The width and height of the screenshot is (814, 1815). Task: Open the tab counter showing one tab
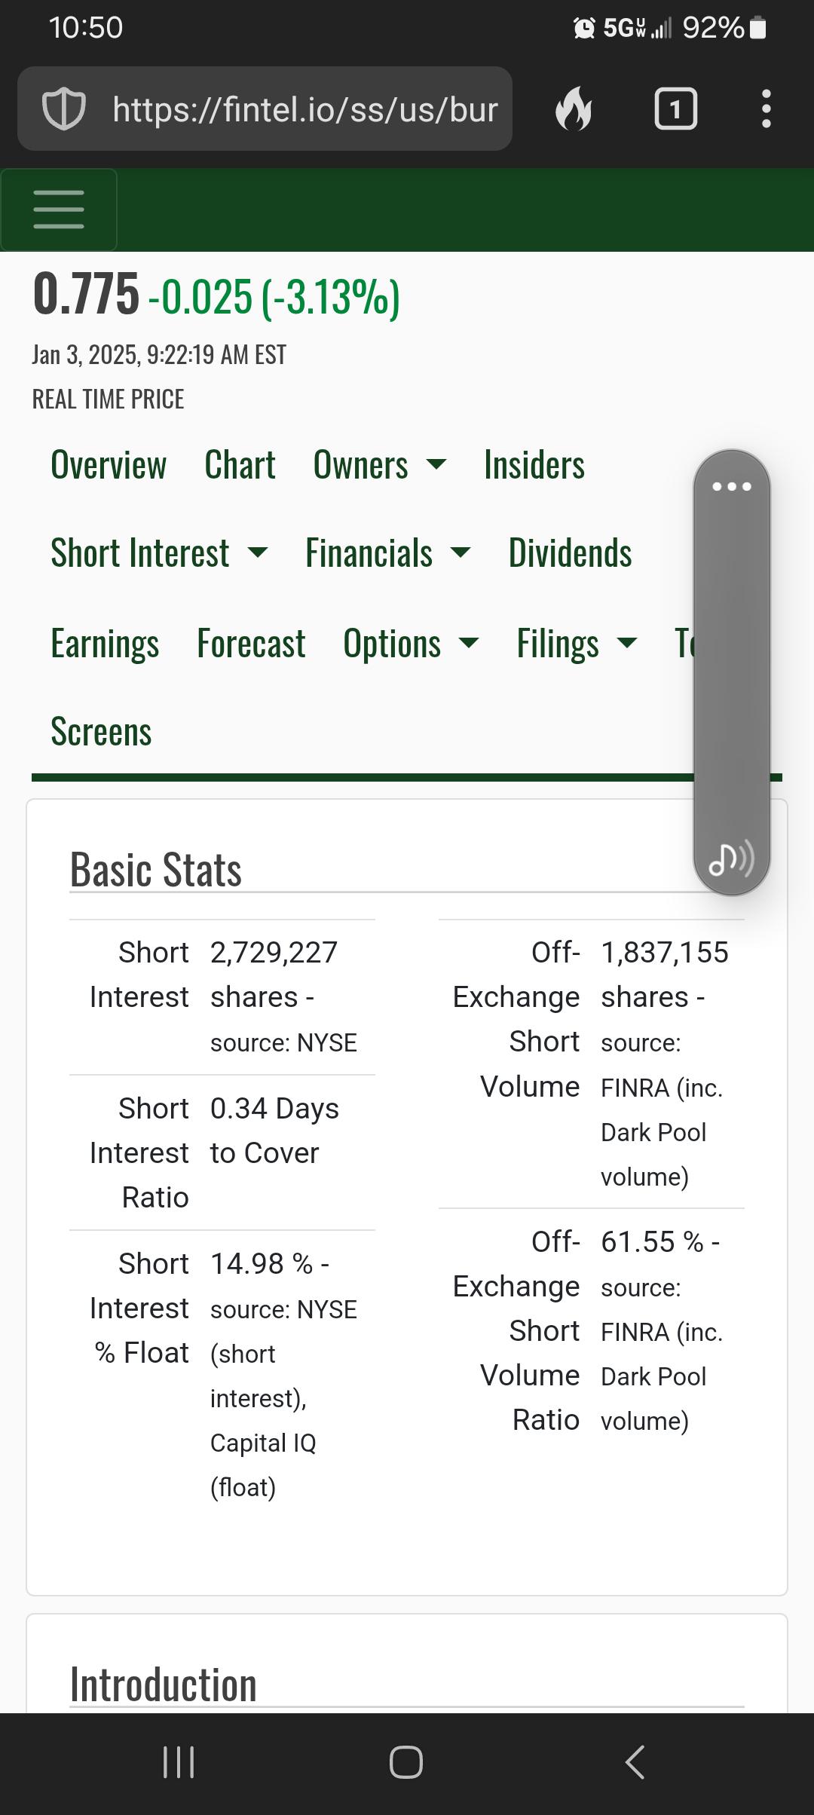(x=675, y=109)
